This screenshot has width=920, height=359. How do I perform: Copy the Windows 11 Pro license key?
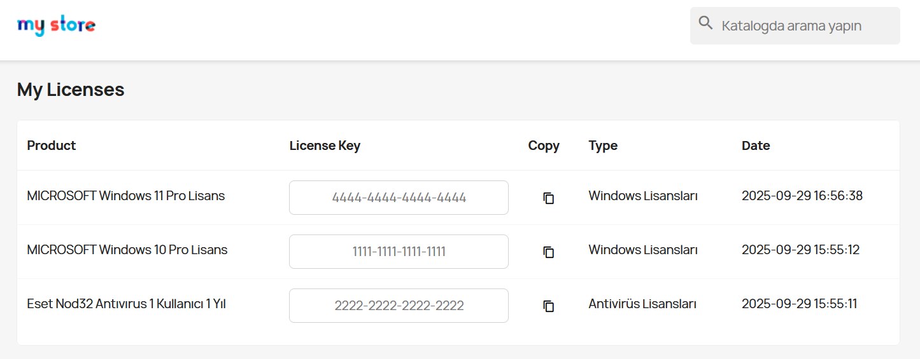point(548,198)
